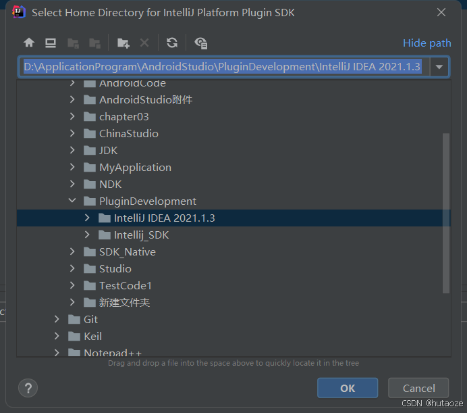Select the AndroidStudio附件 folder row

click(233, 99)
